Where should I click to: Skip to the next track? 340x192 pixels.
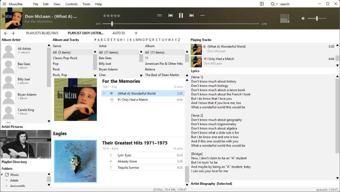click(x=192, y=15)
